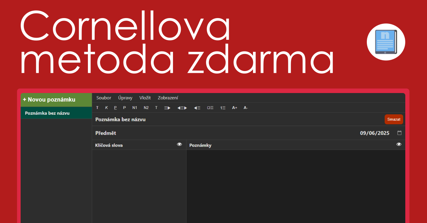Apply strikethrough with the crossed-out P button
This screenshot has height=223, width=427.
click(125, 108)
